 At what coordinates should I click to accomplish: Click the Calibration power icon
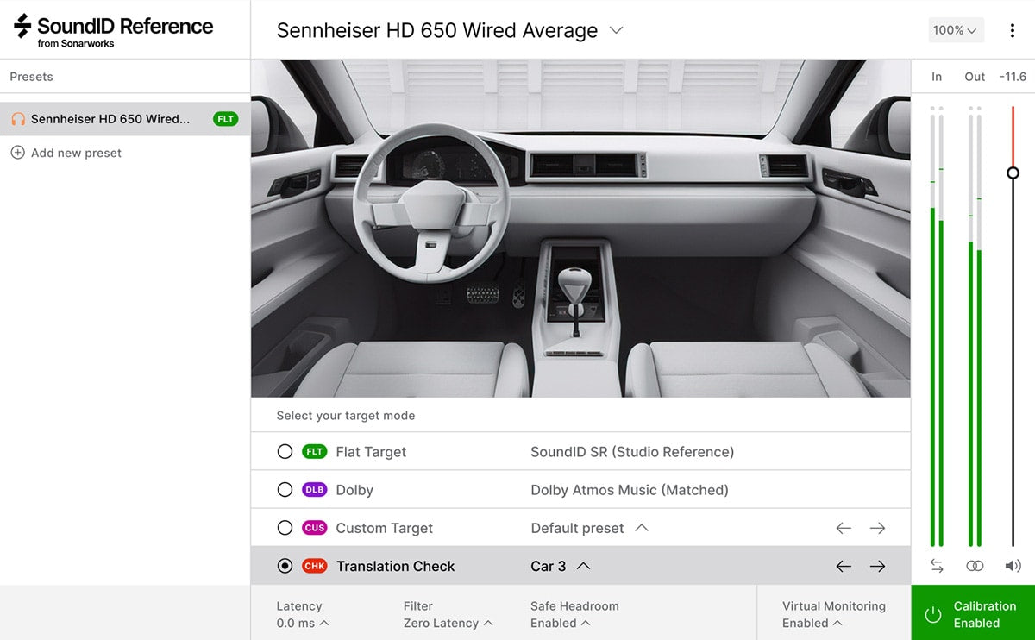[932, 614]
